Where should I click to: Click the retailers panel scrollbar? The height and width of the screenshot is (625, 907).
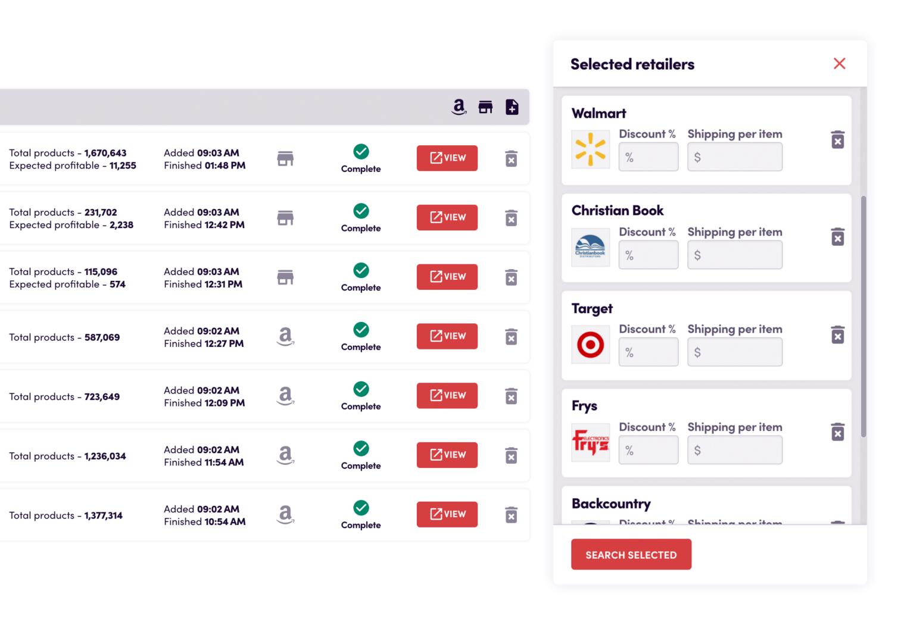(863, 315)
